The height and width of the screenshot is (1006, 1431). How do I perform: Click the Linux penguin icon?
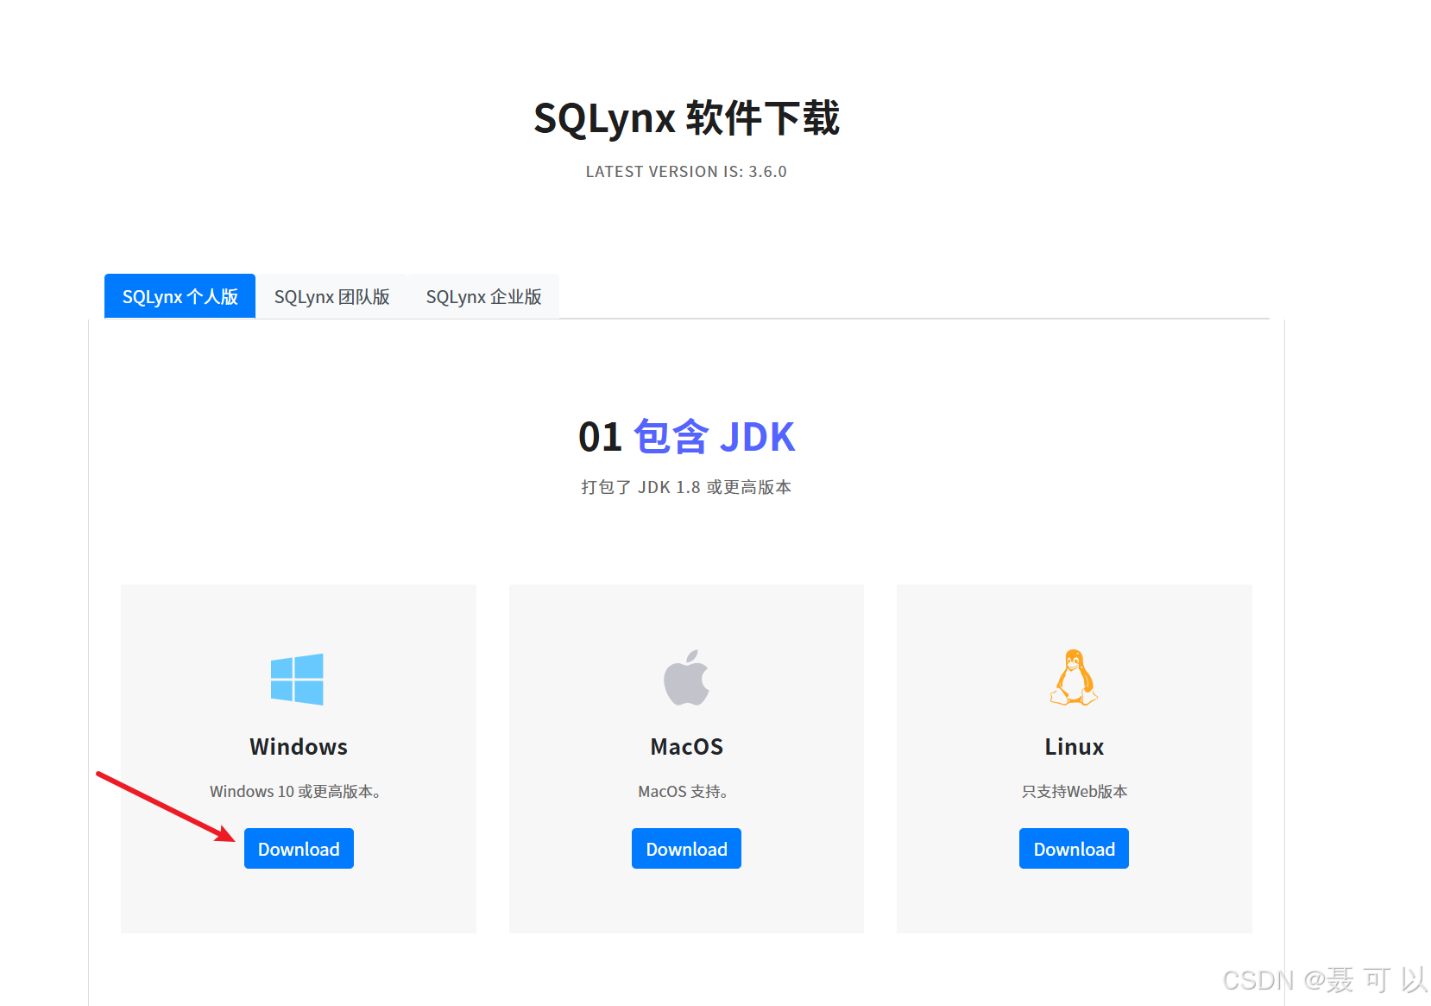[x=1074, y=677]
